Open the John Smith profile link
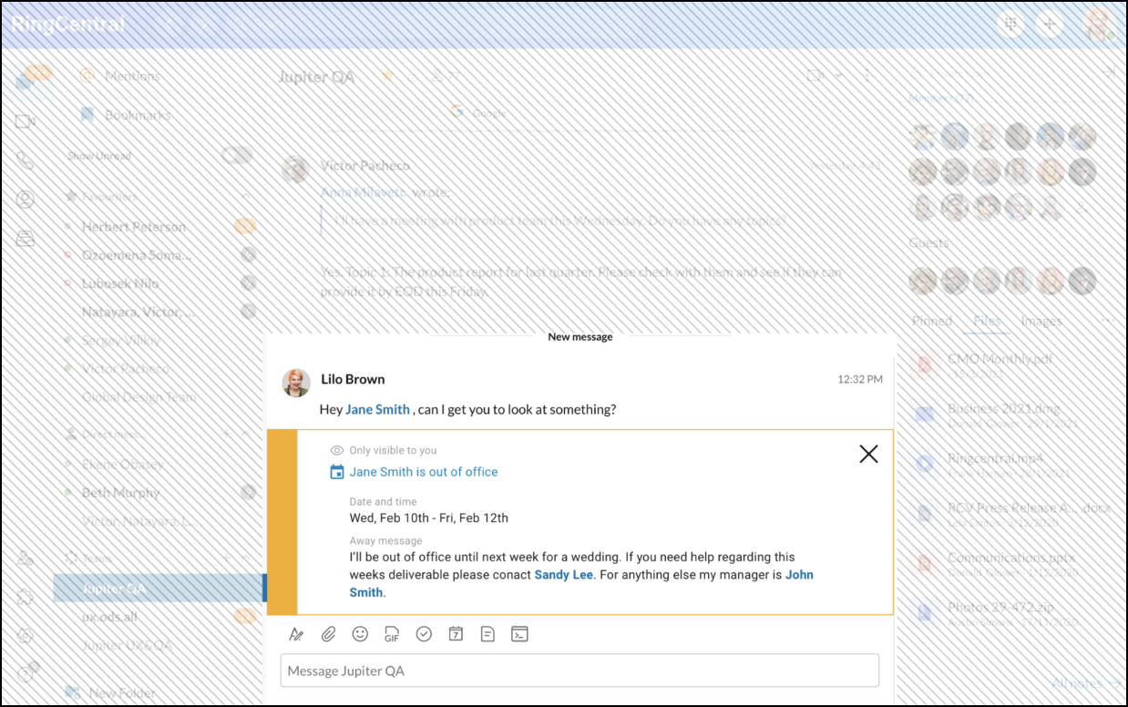This screenshot has height=707, width=1128. click(x=799, y=574)
